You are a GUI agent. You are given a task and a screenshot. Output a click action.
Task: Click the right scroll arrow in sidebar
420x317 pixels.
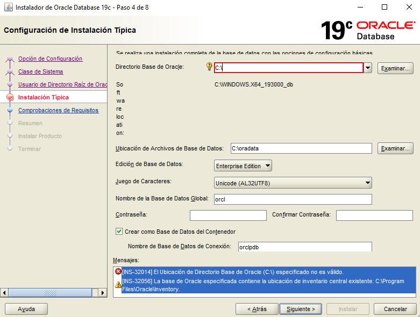click(103, 293)
